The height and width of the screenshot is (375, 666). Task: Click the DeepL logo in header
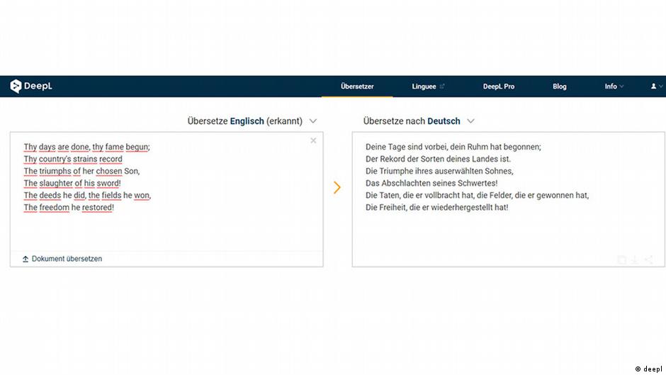31,86
